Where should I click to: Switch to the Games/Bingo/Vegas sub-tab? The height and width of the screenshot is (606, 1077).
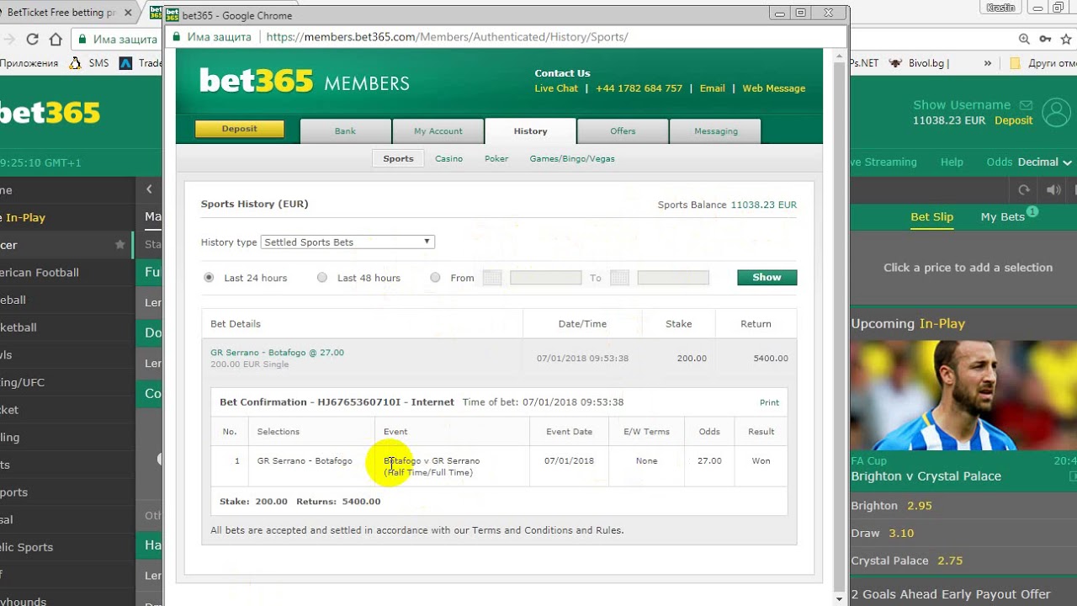pyautogui.click(x=572, y=158)
